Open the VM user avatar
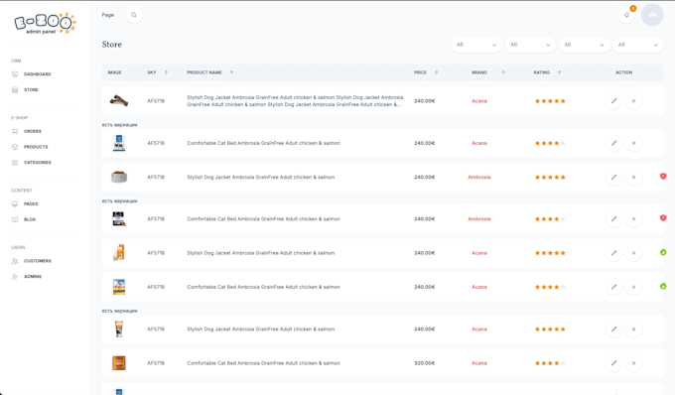The width and height of the screenshot is (675, 395). (652, 15)
